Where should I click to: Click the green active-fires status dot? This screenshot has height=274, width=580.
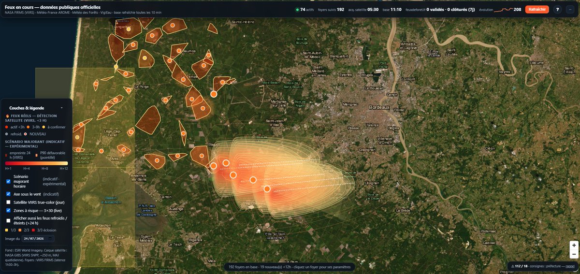297,10
